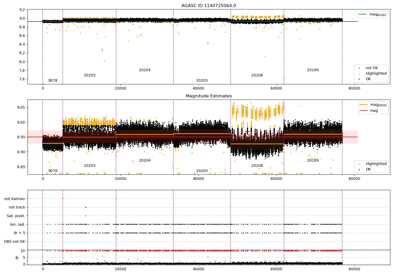The image size is (394, 275).
Task: Click the 'not track' axis label
Action: (x=17, y=207)
